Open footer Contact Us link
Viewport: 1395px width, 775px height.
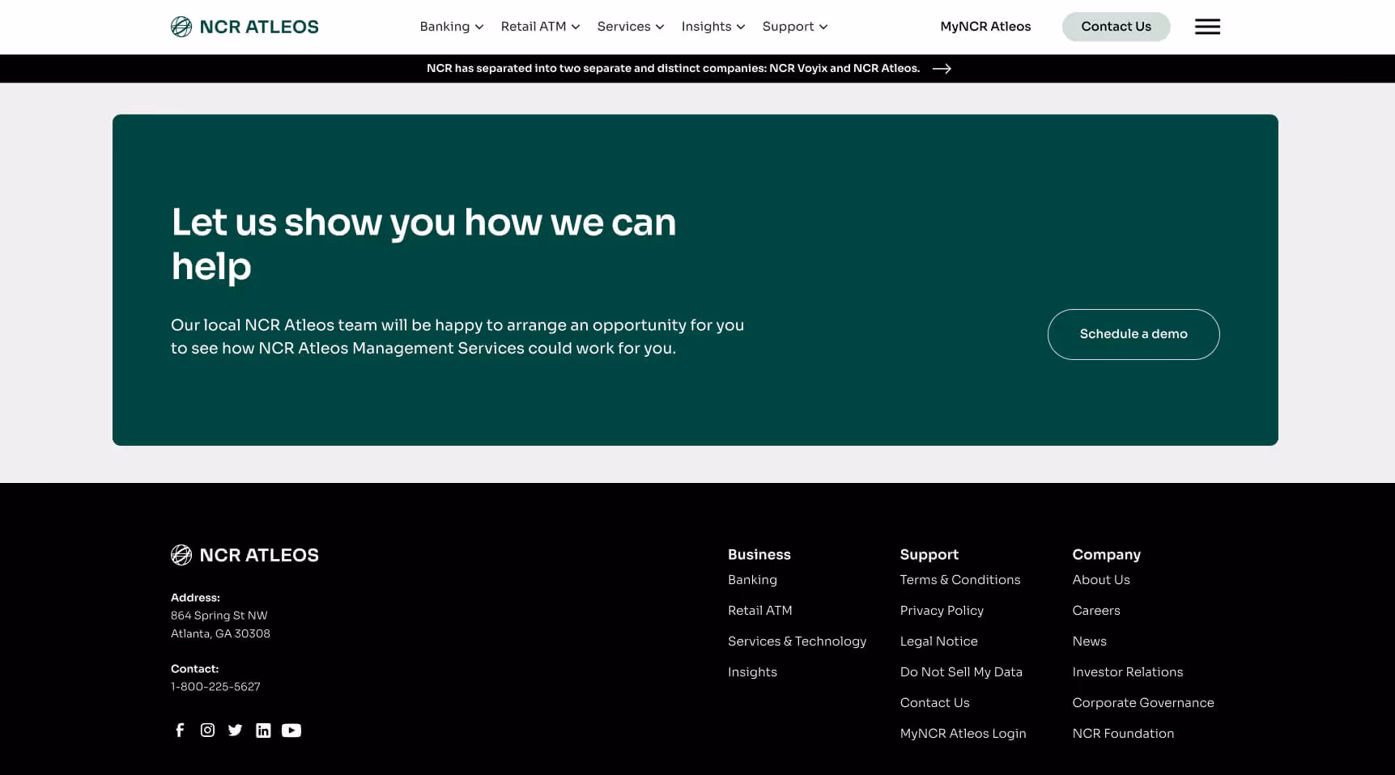coord(934,703)
